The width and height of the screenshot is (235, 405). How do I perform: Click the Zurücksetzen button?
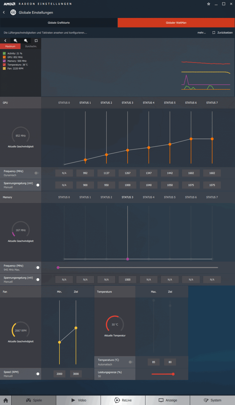point(223,33)
